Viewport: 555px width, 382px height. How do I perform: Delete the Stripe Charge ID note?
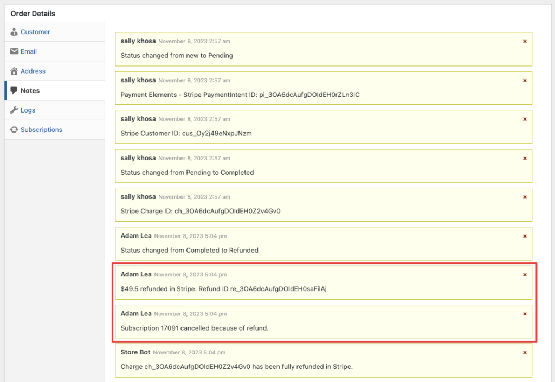tap(525, 197)
